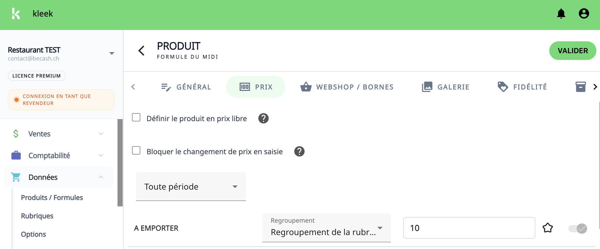This screenshot has width=600, height=249.
Task: Click the A EMPORTER price input field
Action: (x=469, y=228)
